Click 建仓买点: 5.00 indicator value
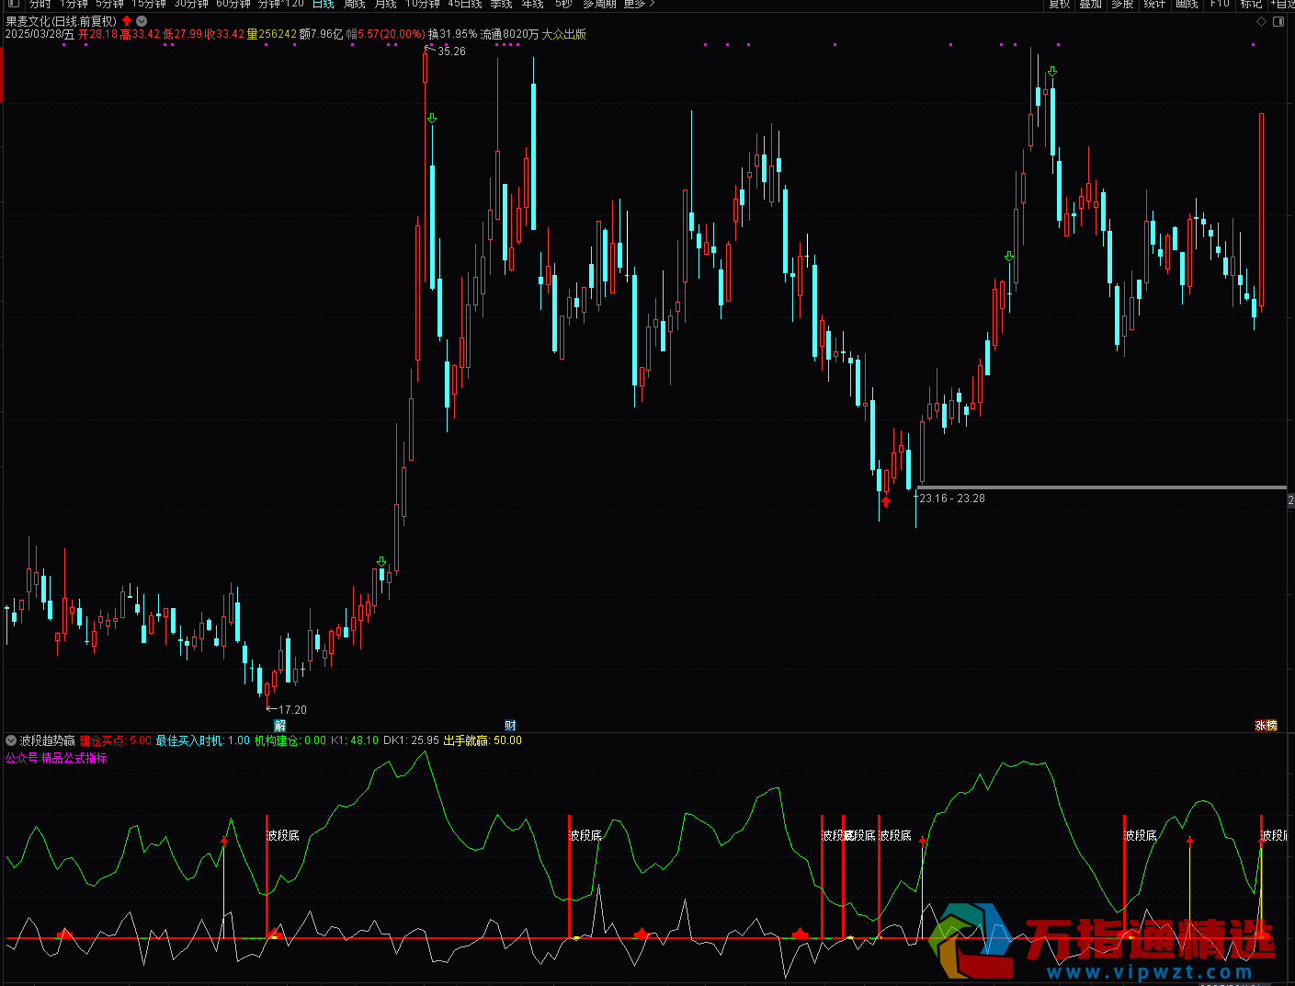Screen dimensions: 1295x986 point(116,740)
